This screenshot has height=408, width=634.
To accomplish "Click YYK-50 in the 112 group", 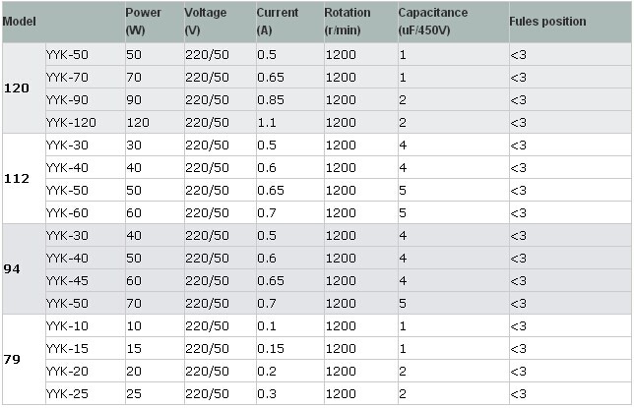I will pos(67,191).
